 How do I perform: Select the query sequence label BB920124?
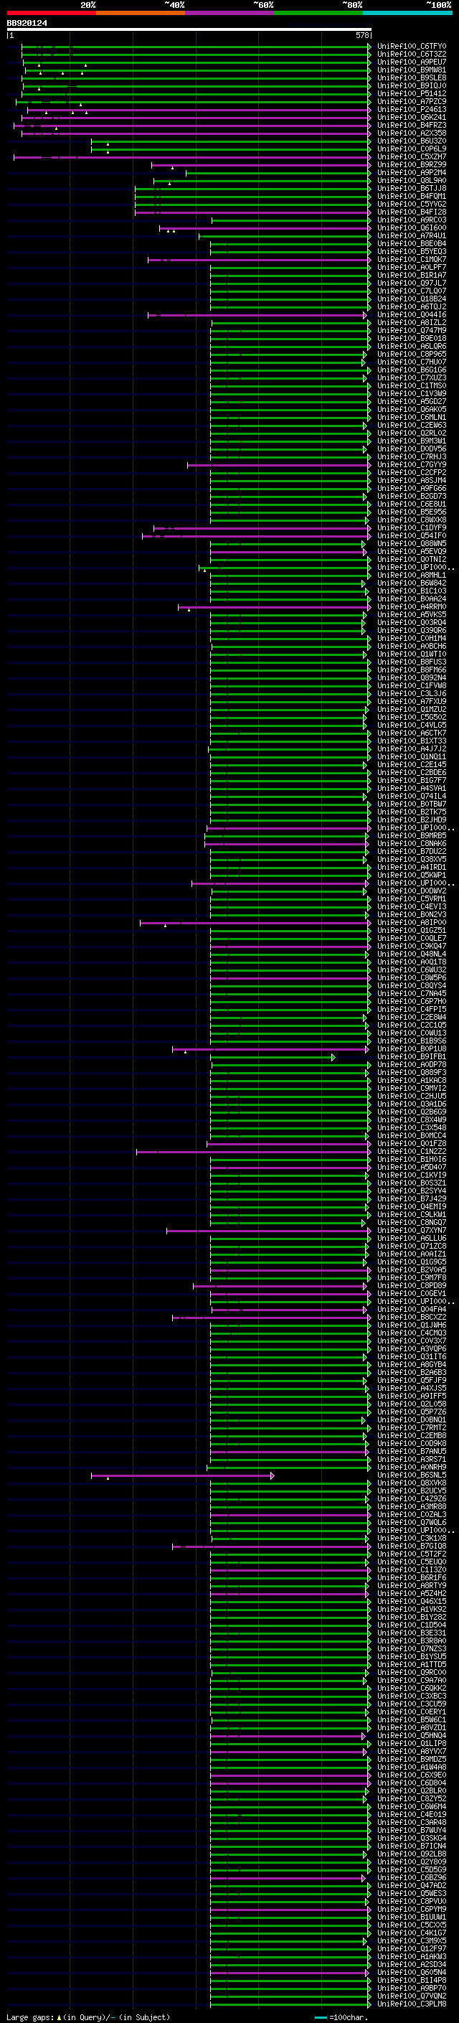tap(27, 23)
